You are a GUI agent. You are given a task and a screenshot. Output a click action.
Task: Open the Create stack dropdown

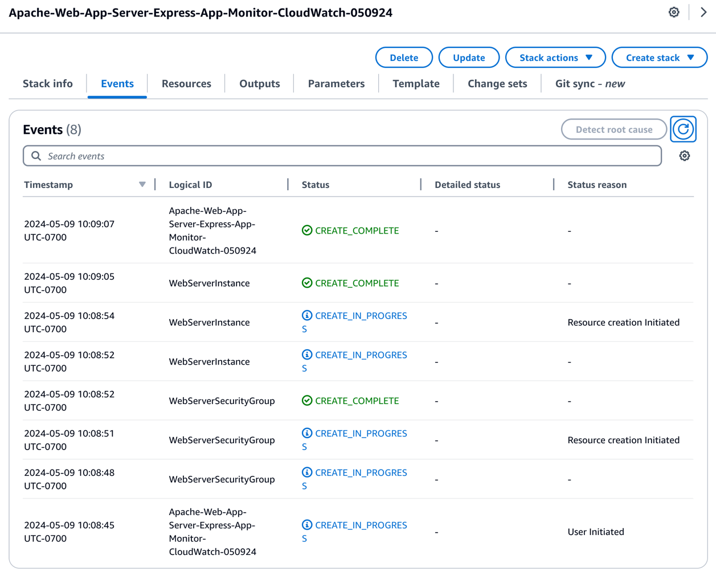coord(660,58)
